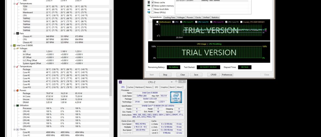Click the Fans section icon
The height and width of the screenshot is (137, 321).
pyautogui.click(x=17, y=33)
